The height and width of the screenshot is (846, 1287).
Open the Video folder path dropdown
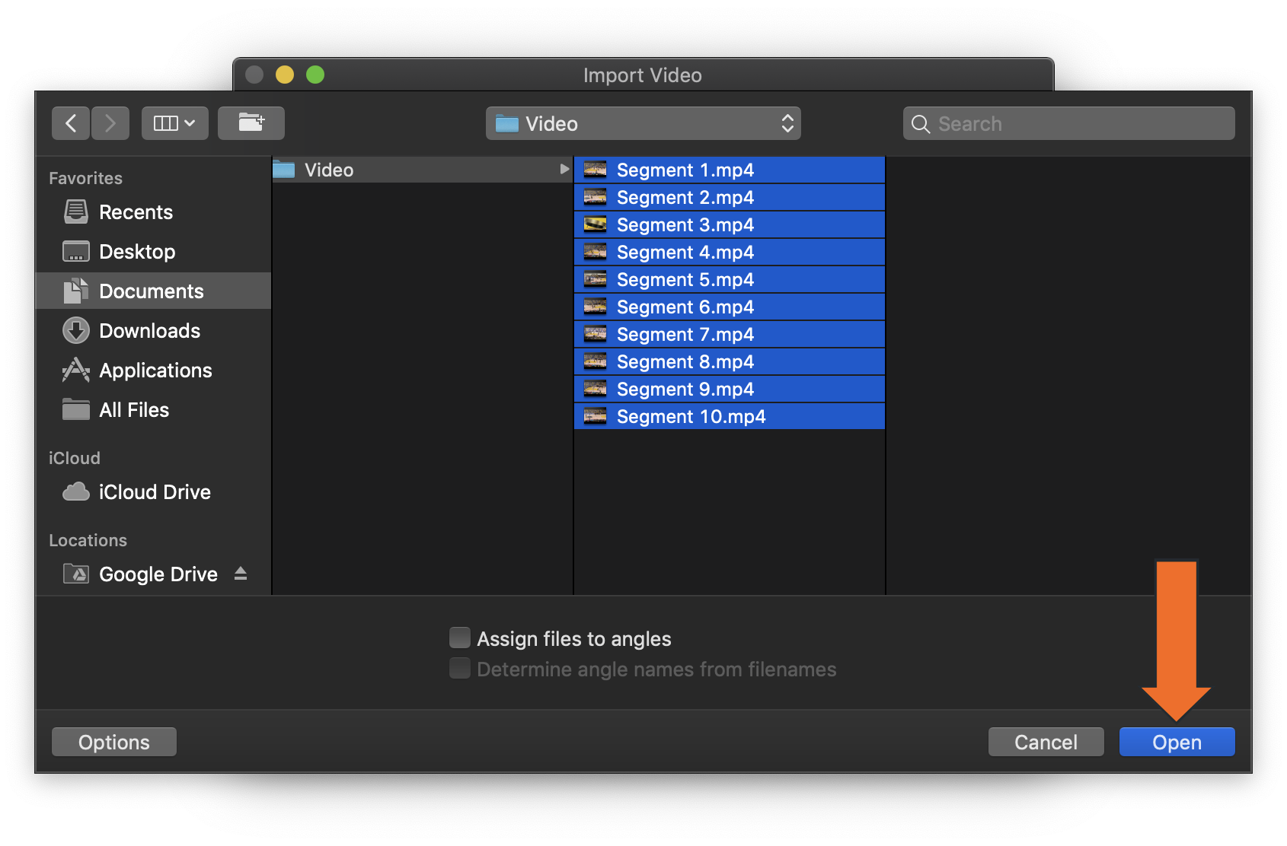[642, 123]
